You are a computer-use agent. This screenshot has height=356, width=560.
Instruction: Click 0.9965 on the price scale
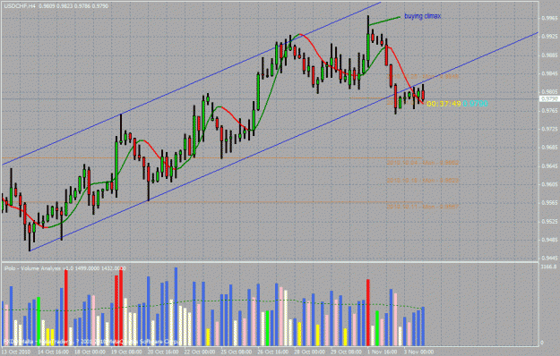(x=549, y=18)
